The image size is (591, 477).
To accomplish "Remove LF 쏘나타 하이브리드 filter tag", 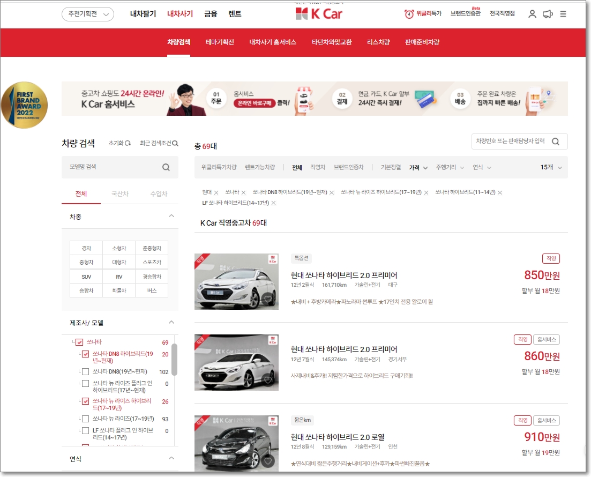I will [274, 203].
